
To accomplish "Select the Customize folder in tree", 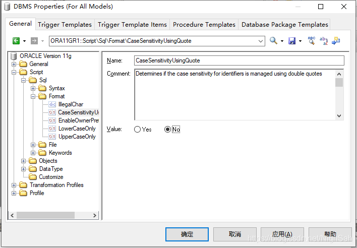I will point(51,177).
